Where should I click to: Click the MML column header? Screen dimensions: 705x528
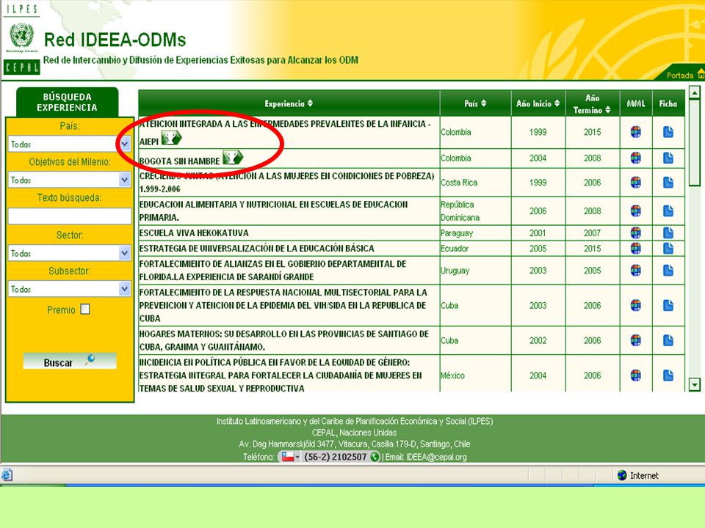pyautogui.click(x=636, y=103)
